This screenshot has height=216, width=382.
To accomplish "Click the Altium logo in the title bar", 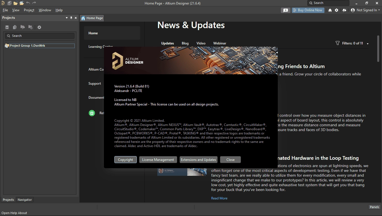I will pyautogui.click(x=3, y=3).
